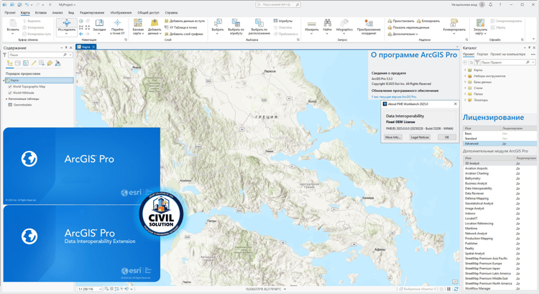Click OK in About FME Workbench dialog
This screenshot has height=294, width=539.
pos(447,137)
